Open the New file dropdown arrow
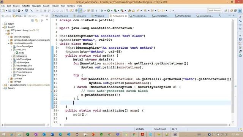 6,11
